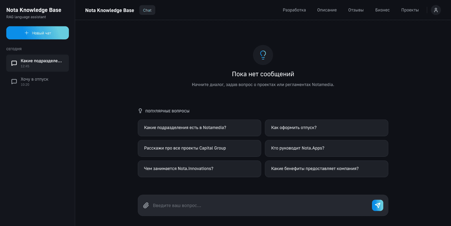
Task: Click the Nota Knowledge Base header title
Action: [110, 10]
